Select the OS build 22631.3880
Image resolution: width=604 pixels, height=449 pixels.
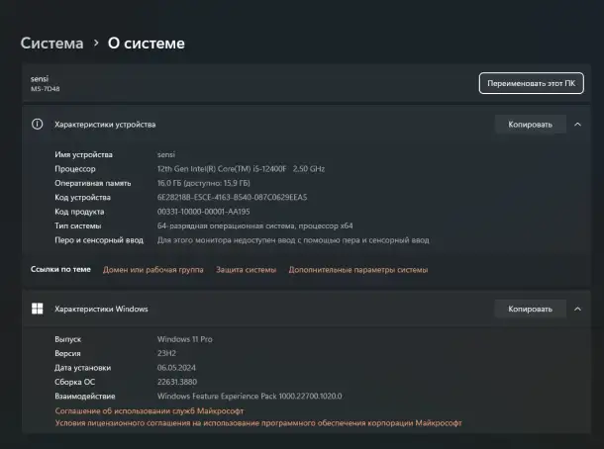point(177,382)
